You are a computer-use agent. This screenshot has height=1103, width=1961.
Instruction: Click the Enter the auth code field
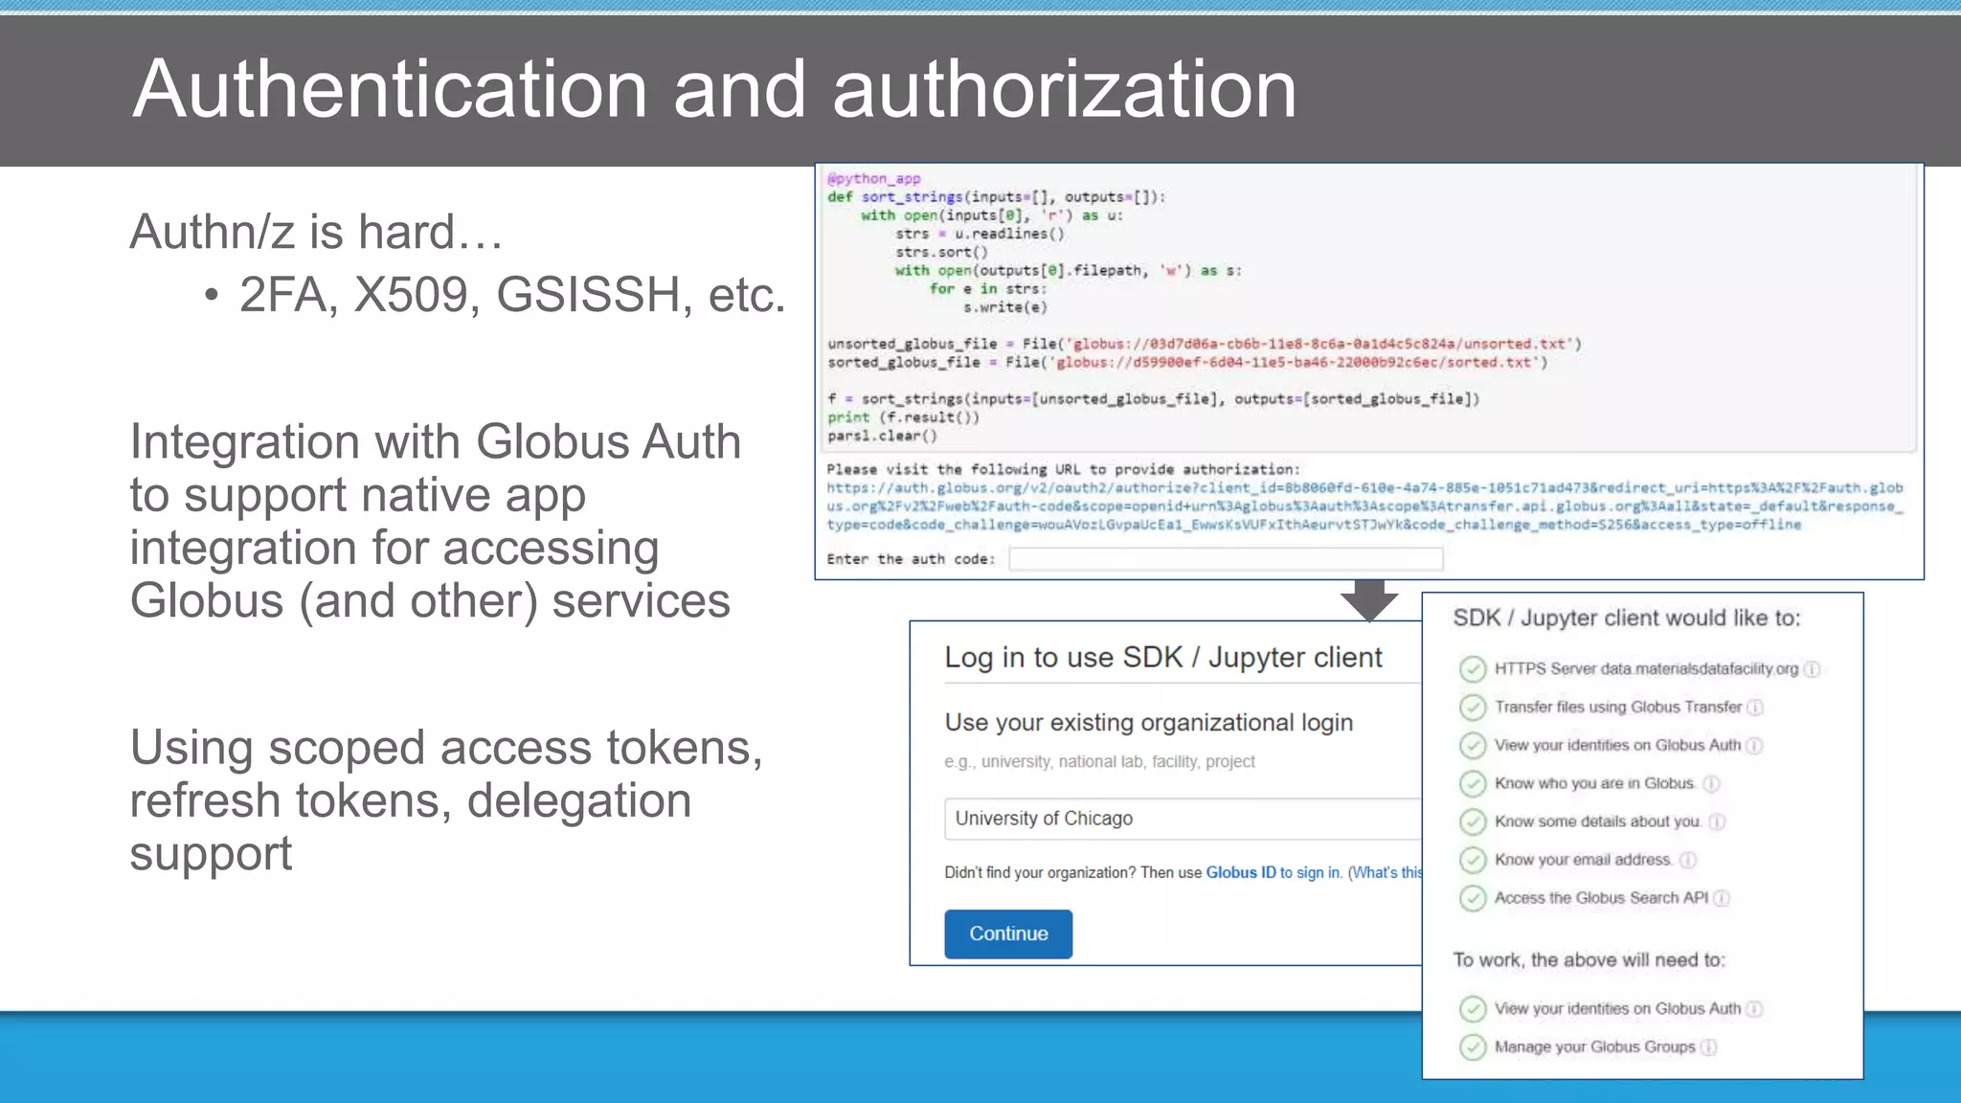click(1226, 559)
